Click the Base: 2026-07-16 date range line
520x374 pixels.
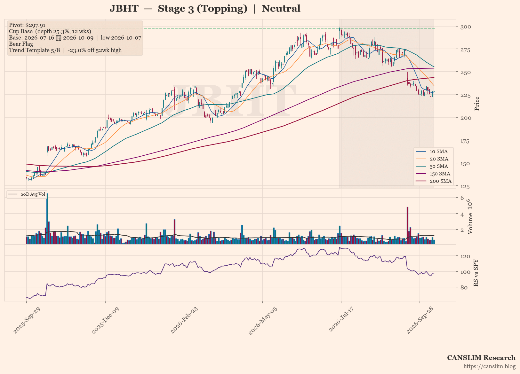tap(75, 38)
